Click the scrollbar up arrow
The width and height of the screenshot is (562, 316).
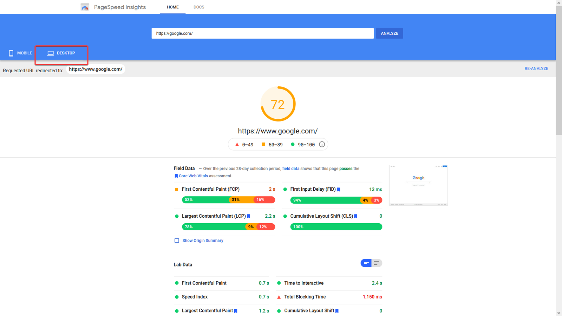point(559,3)
